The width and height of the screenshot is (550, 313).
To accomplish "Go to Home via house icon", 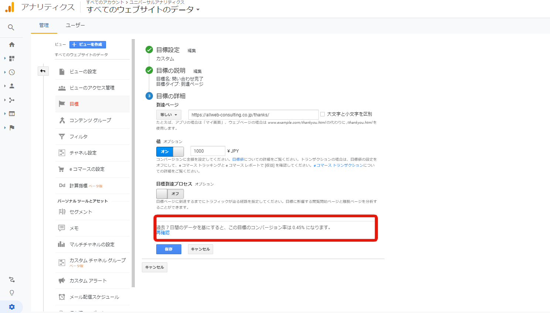I will point(12,45).
